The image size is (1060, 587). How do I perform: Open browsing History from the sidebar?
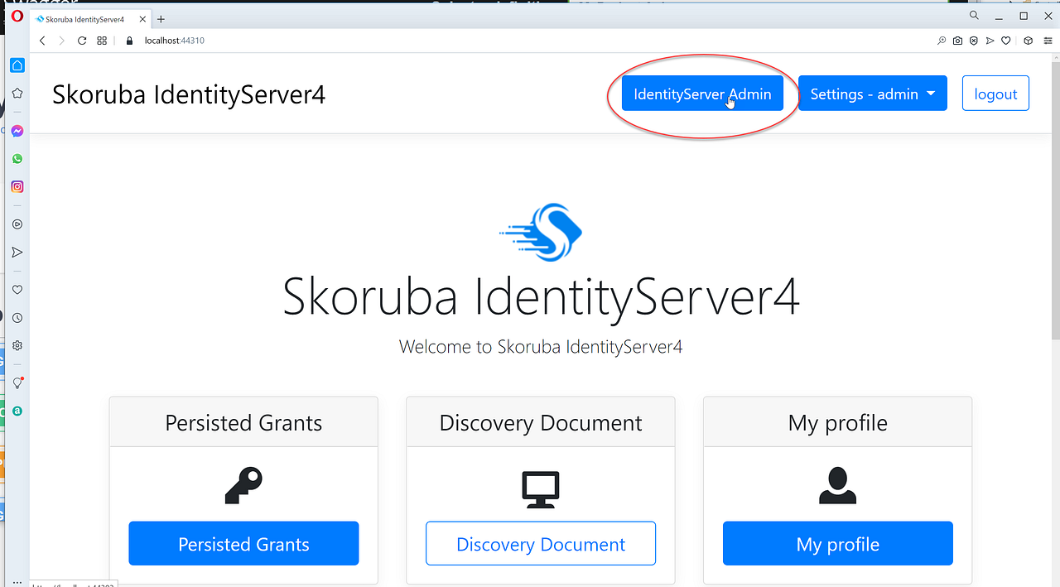point(17,317)
